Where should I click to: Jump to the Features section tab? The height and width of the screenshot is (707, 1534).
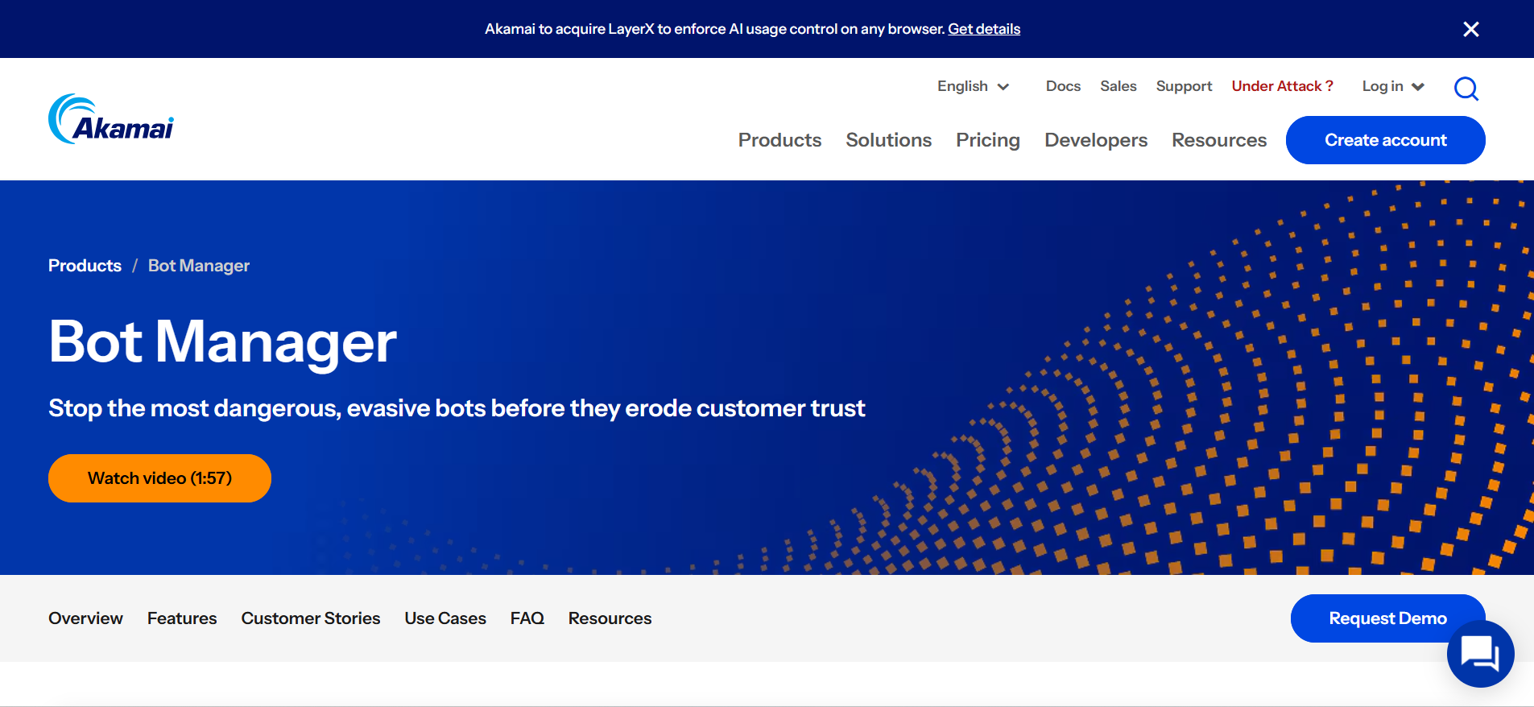[x=182, y=618]
